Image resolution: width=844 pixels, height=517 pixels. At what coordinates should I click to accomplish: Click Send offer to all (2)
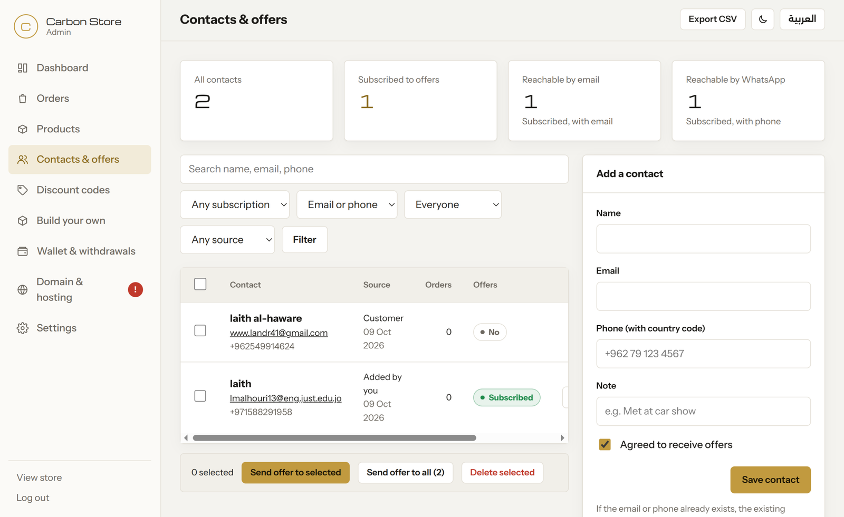pos(406,473)
